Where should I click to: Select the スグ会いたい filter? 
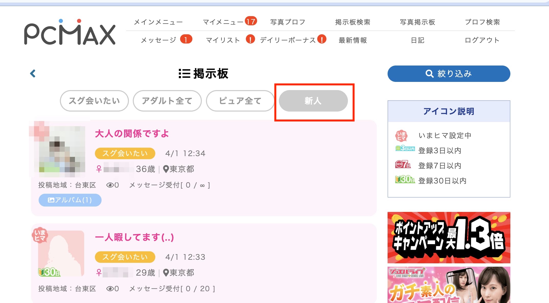pyautogui.click(x=94, y=101)
